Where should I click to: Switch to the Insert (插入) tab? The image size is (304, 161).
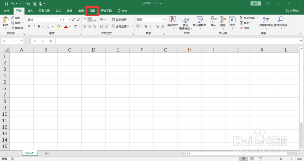[30, 11]
